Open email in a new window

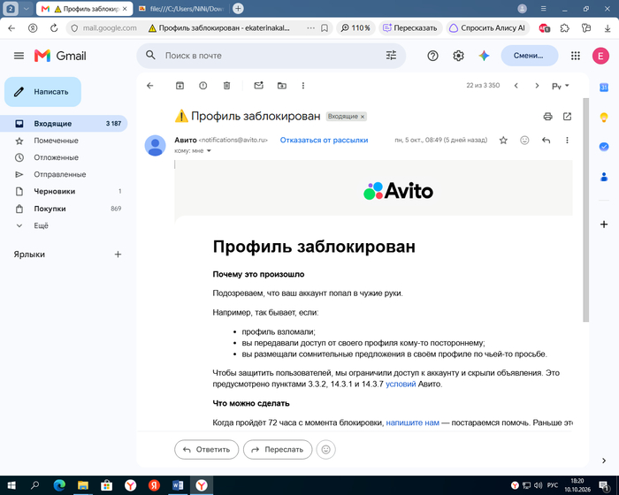pyautogui.click(x=567, y=117)
